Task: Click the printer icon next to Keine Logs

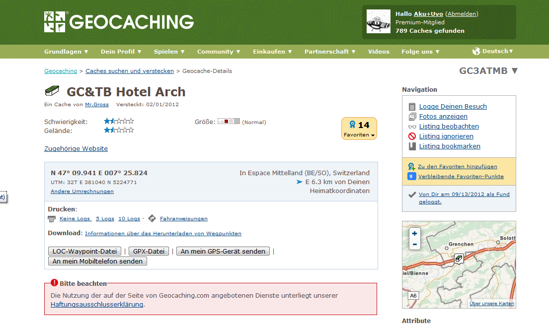Action: point(52,219)
